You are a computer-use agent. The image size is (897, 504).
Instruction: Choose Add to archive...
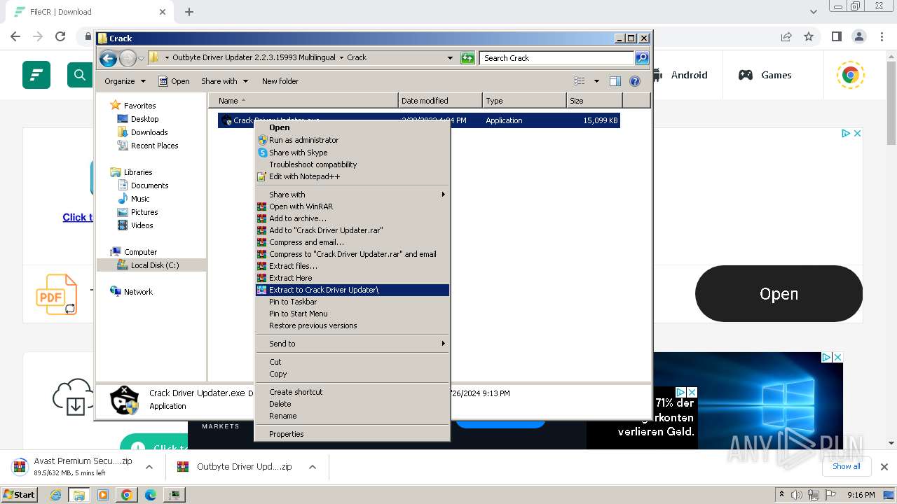[x=352, y=218]
